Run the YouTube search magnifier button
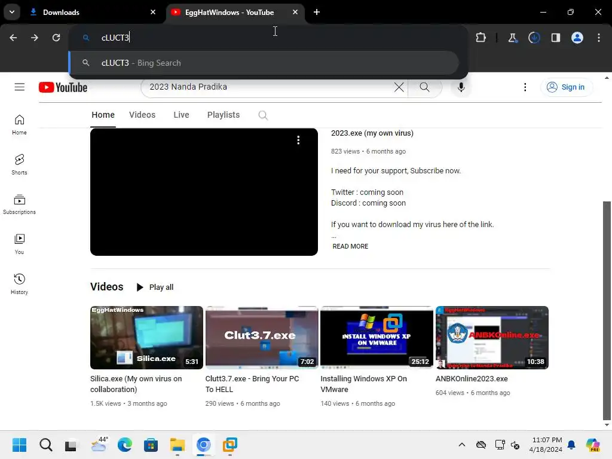This screenshot has width=612, height=459. tap(425, 87)
